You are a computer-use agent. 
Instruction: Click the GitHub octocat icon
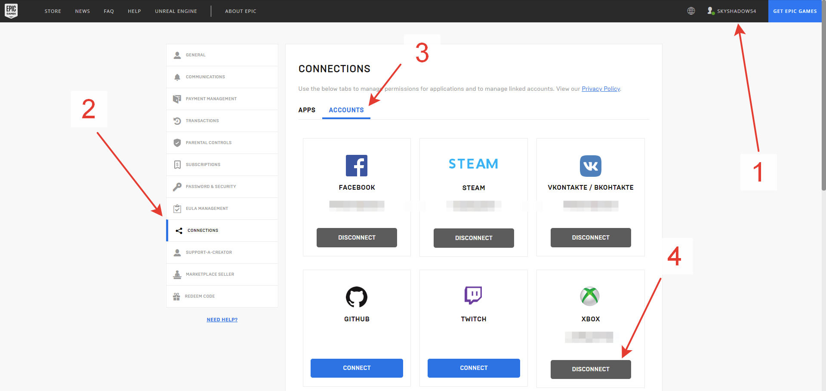[357, 297]
